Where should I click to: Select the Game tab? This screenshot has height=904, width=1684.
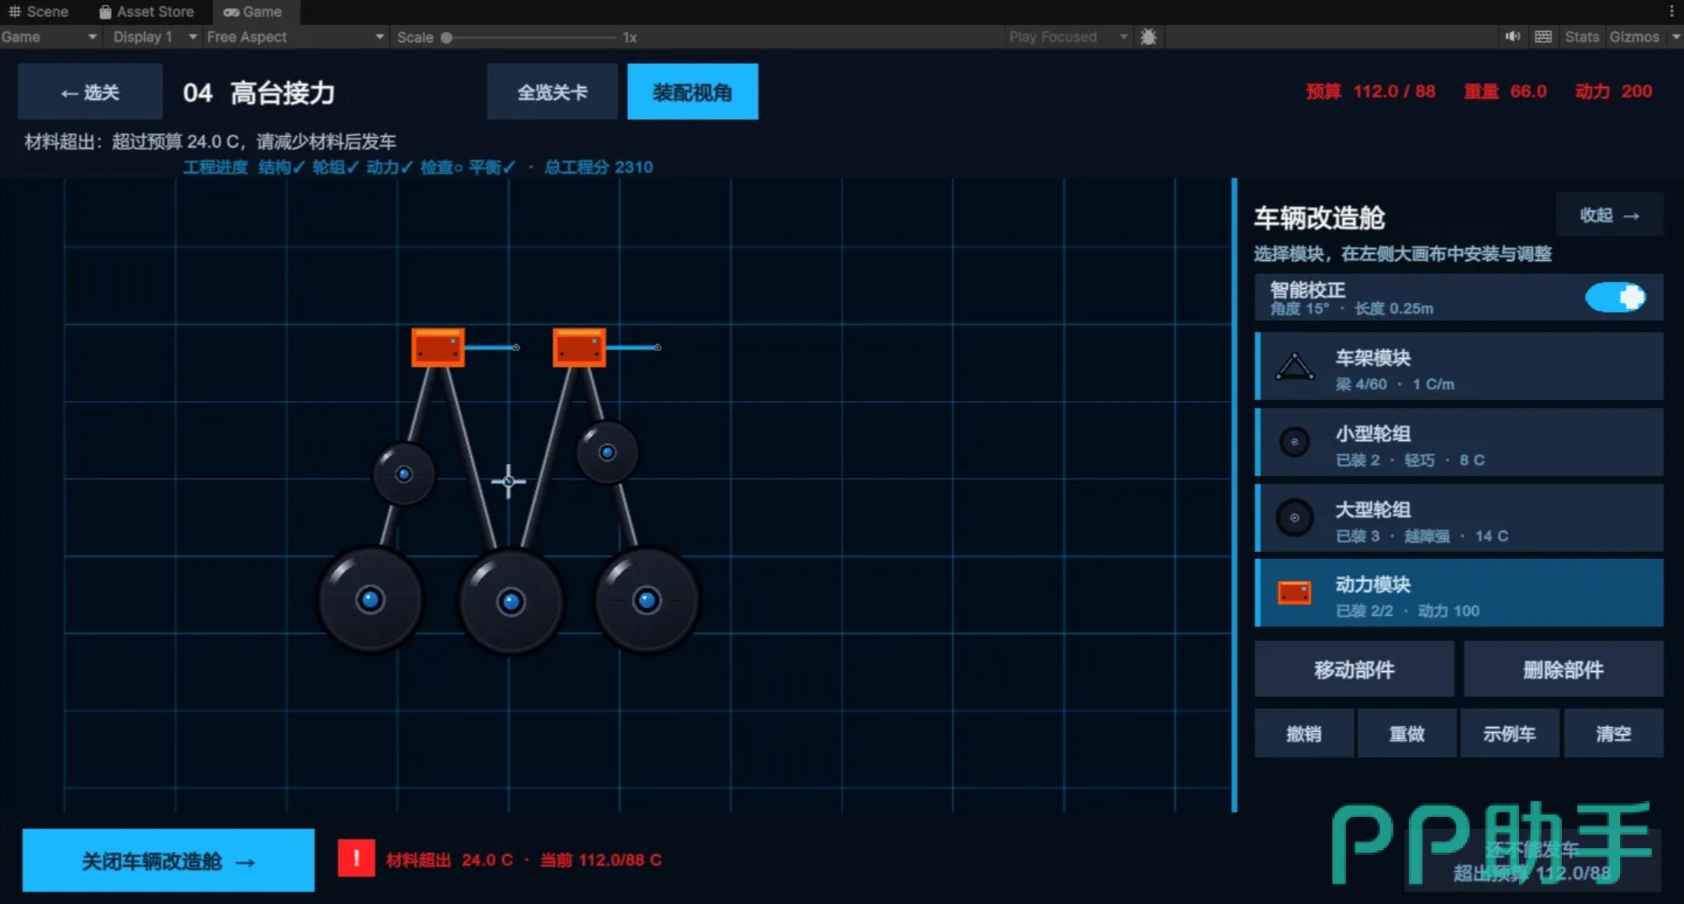[253, 12]
